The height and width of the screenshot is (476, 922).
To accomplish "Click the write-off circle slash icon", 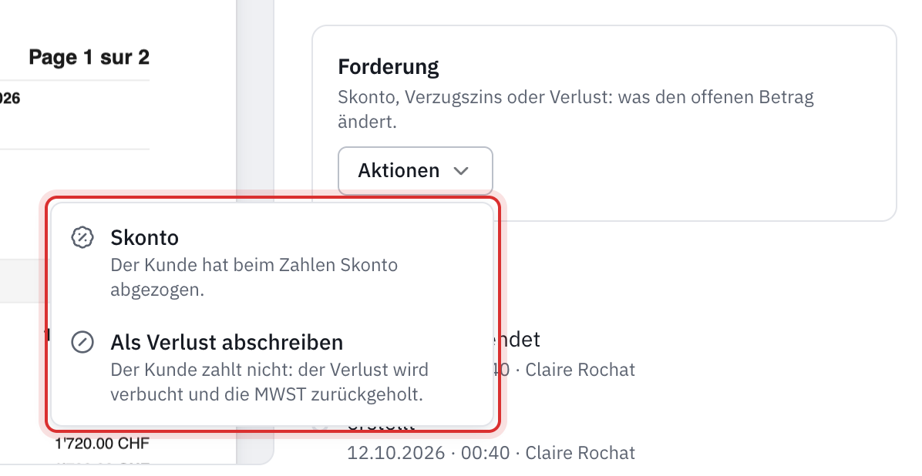I will (x=82, y=342).
